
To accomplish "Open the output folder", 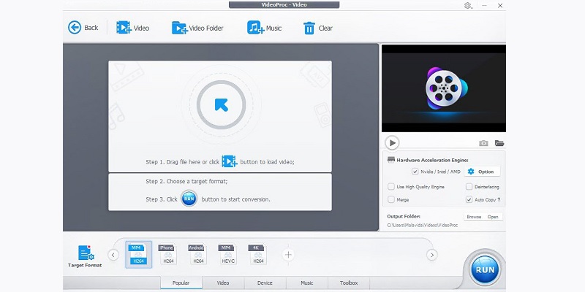I will click(493, 217).
